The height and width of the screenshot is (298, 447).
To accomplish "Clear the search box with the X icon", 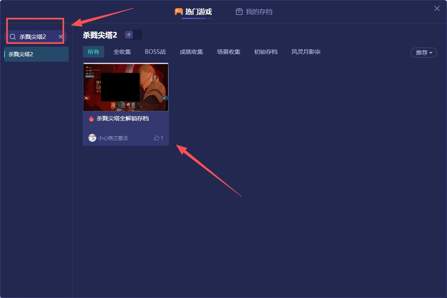I will click(x=60, y=36).
